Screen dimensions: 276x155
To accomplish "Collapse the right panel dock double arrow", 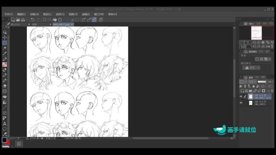I will point(237,19).
